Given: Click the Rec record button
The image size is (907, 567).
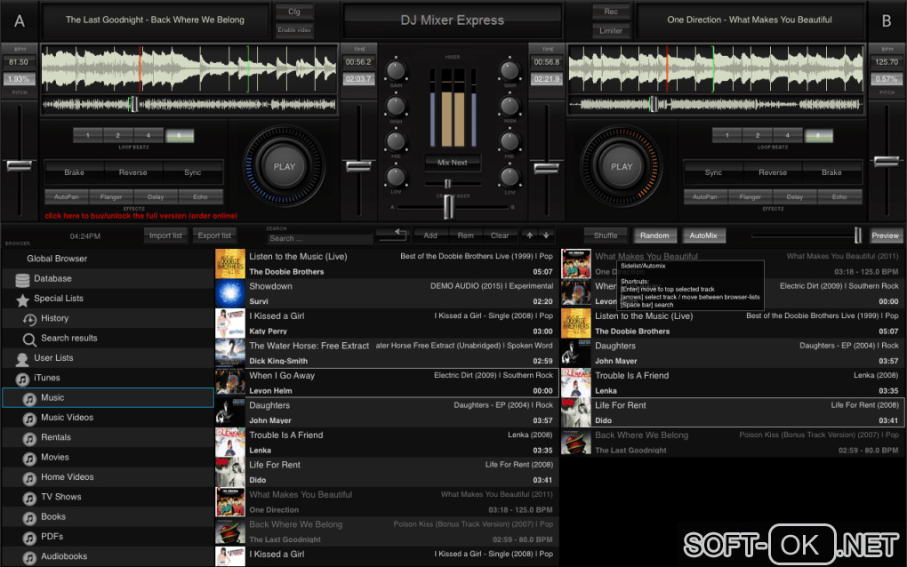Looking at the screenshot, I should [611, 11].
